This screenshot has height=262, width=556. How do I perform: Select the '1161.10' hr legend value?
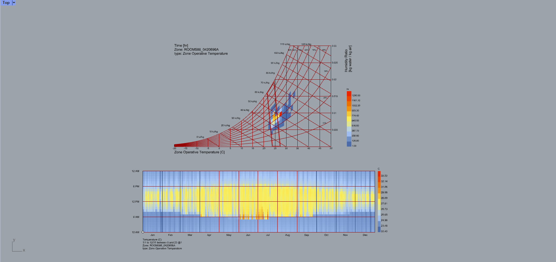click(x=356, y=101)
